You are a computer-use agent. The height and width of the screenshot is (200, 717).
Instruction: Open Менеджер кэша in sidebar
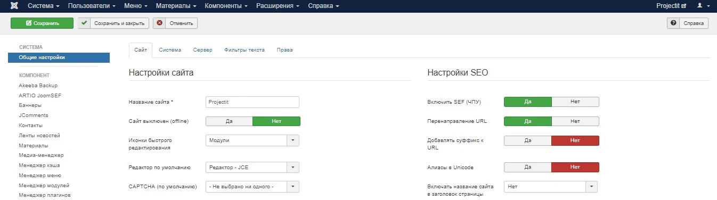tap(39, 165)
